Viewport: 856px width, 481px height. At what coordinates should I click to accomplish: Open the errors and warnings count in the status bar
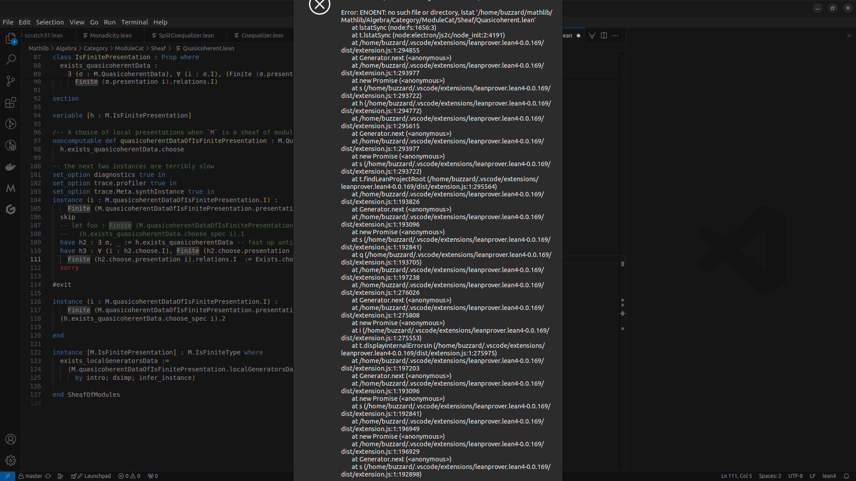pyautogui.click(x=129, y=476)
